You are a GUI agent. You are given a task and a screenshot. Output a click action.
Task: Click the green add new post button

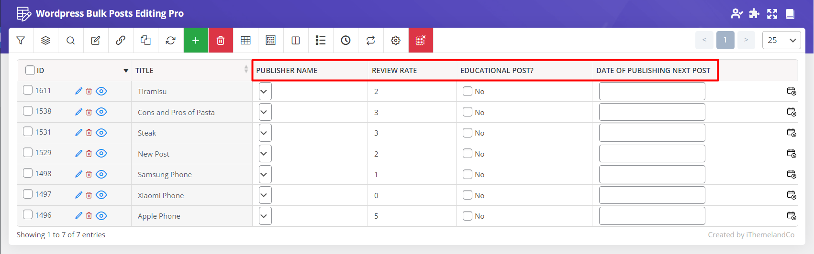coord(196,41)
